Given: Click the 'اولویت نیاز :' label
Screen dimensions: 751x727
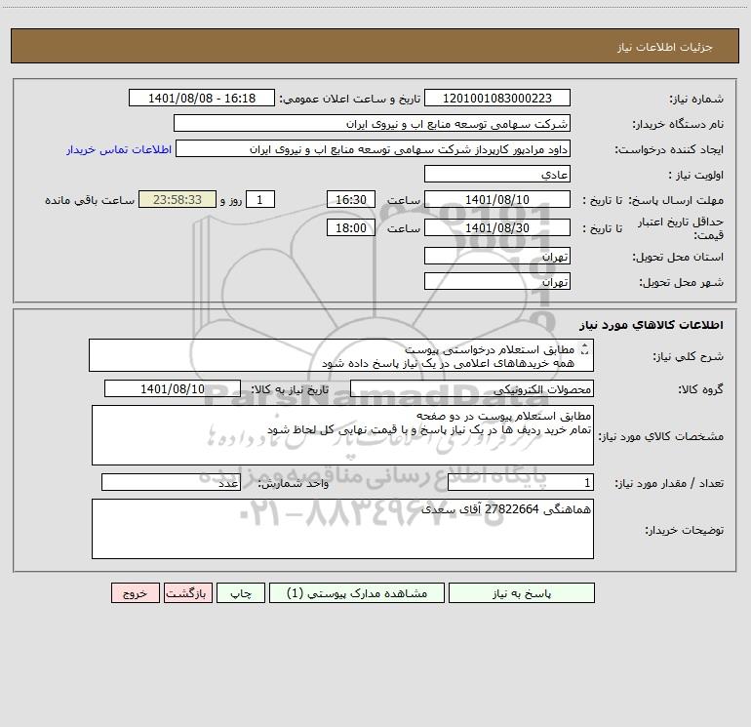Looking at the screenshot, I should [x=696, y=176].
